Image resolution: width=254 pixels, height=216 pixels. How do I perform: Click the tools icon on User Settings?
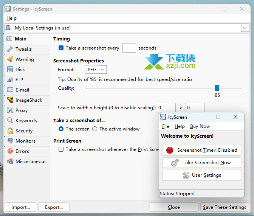(186, 175)
